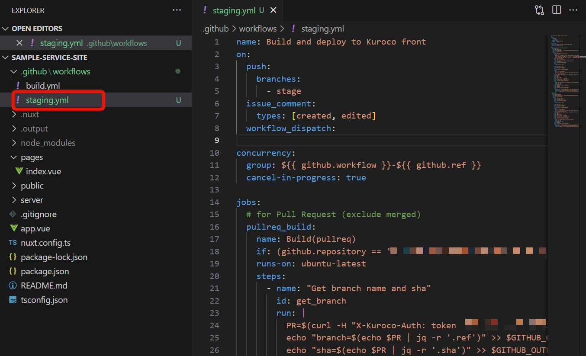This screenshot has width=586, height=356.
Task: Click 'id: get_branch' on line 22
Action: [x=311, y=301]
